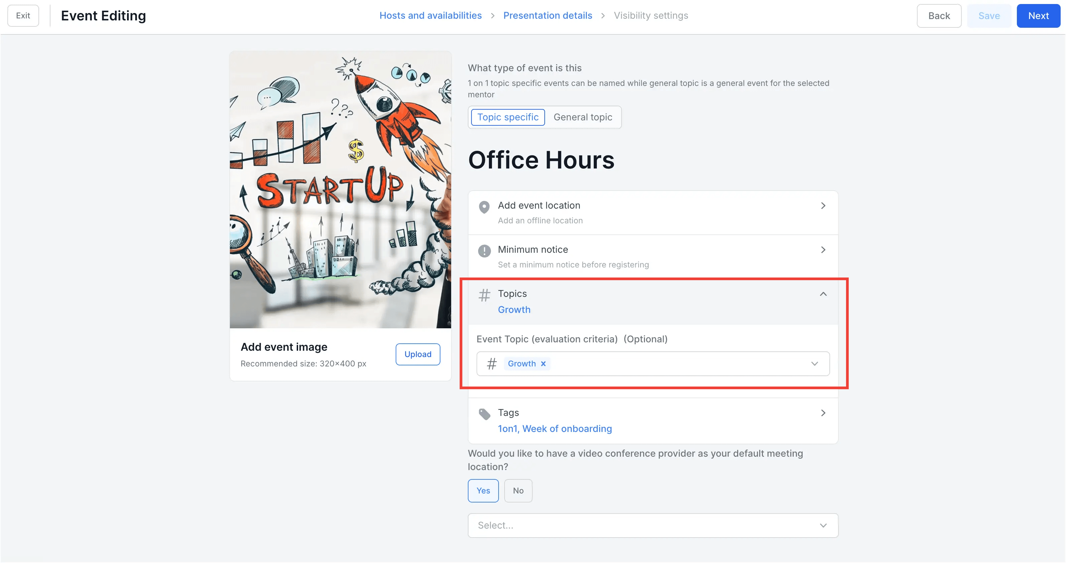Click 'Set a minimum notice before registering' text
The image size is (1066, 563).
573,265
